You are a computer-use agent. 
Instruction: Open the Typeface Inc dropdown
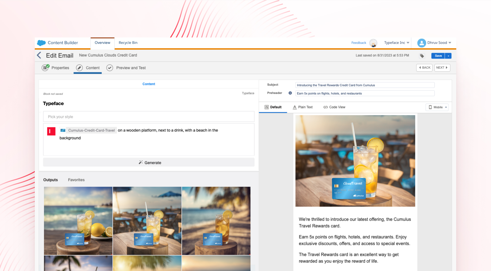[396, 43]
